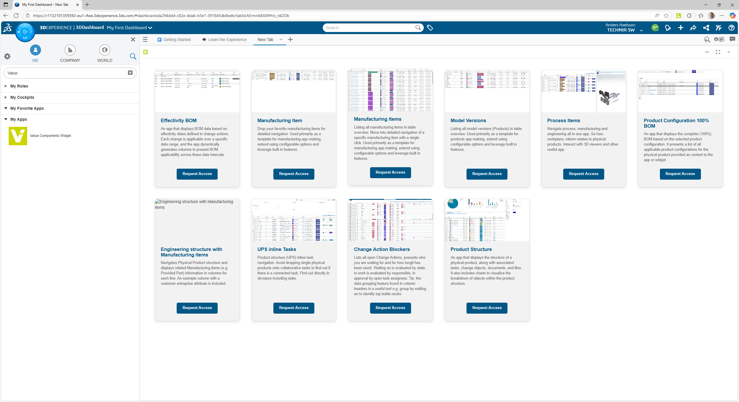Open the Process Items preview thumbnail
Image resolution: width=739 pixels, height=402 pixels.
tap(584, 91)
